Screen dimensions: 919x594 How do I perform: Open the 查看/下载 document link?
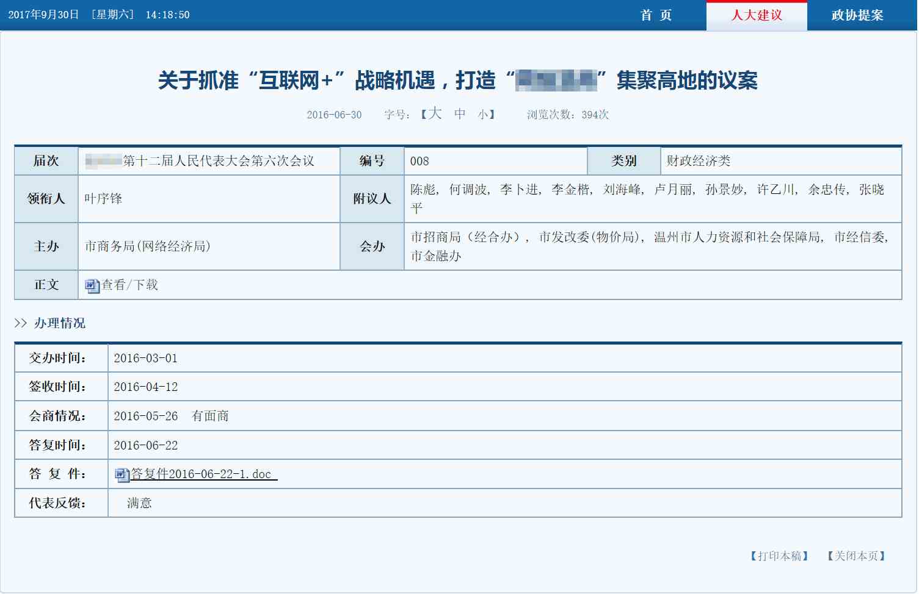coord(130,285)
